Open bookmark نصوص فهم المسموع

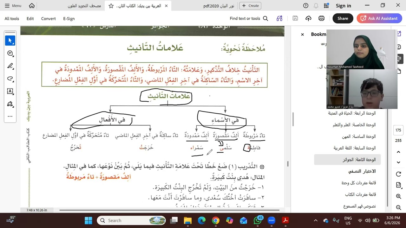[x=359, y=206]
